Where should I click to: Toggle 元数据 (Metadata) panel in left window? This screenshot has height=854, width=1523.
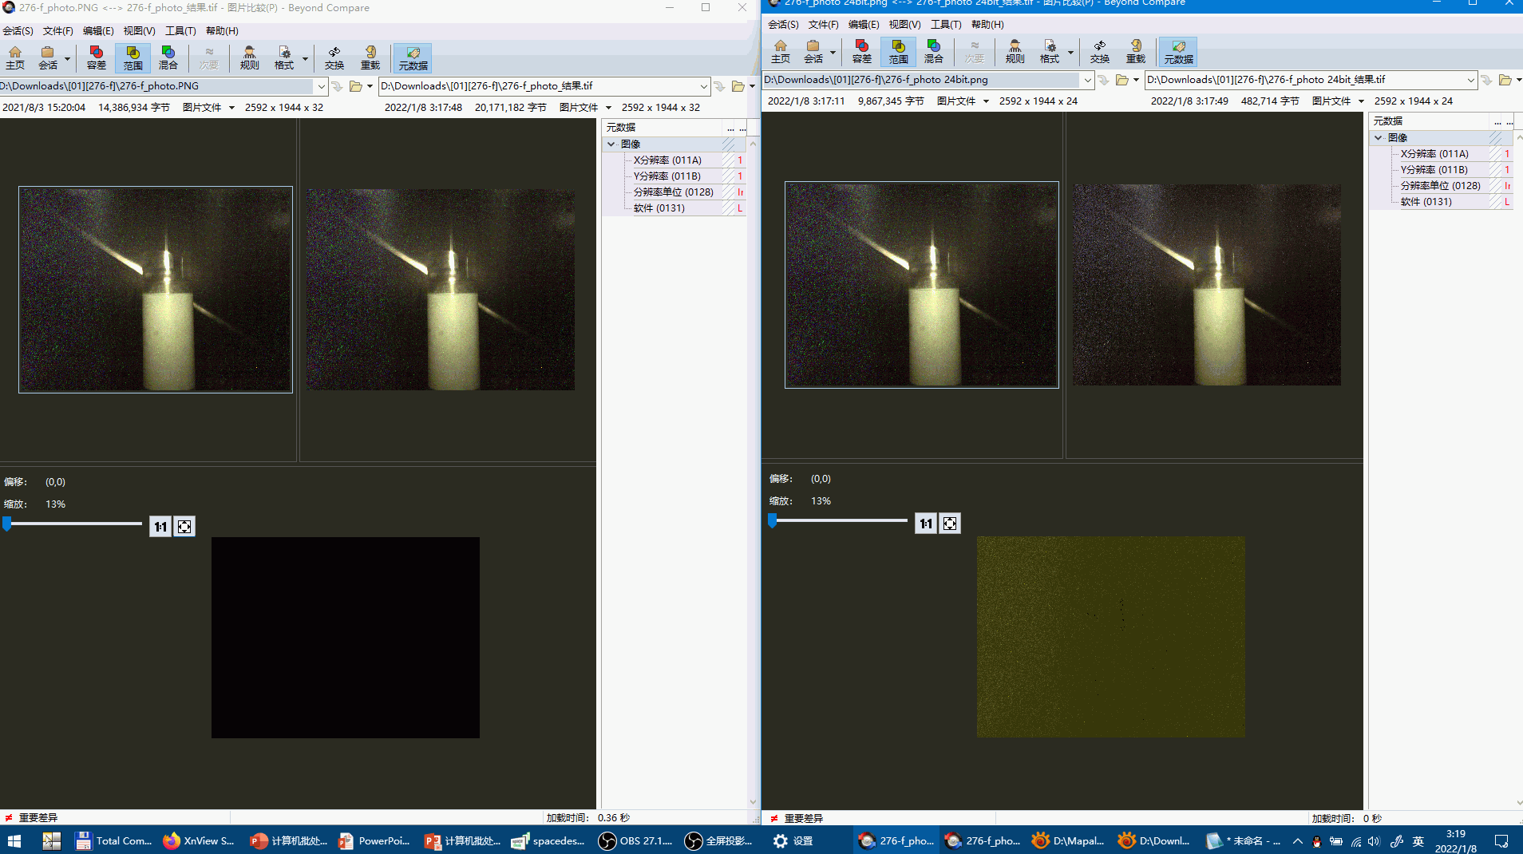pyautogui.click(x=413, y=57)
